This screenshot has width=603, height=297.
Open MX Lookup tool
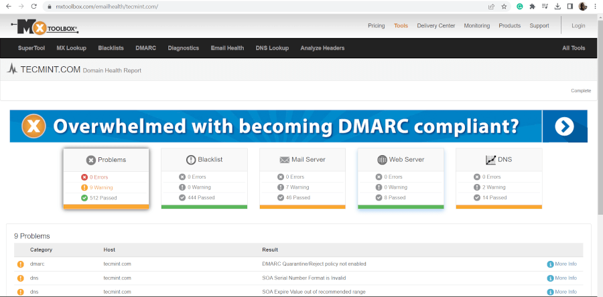click(72, 48)
